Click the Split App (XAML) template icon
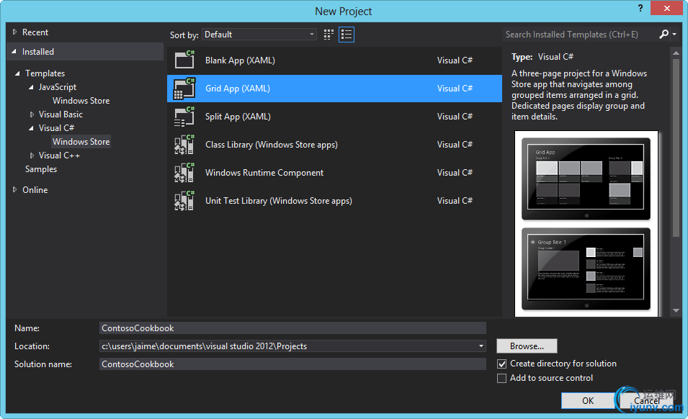The image size is (688, 419). click(x=185, y=117)
